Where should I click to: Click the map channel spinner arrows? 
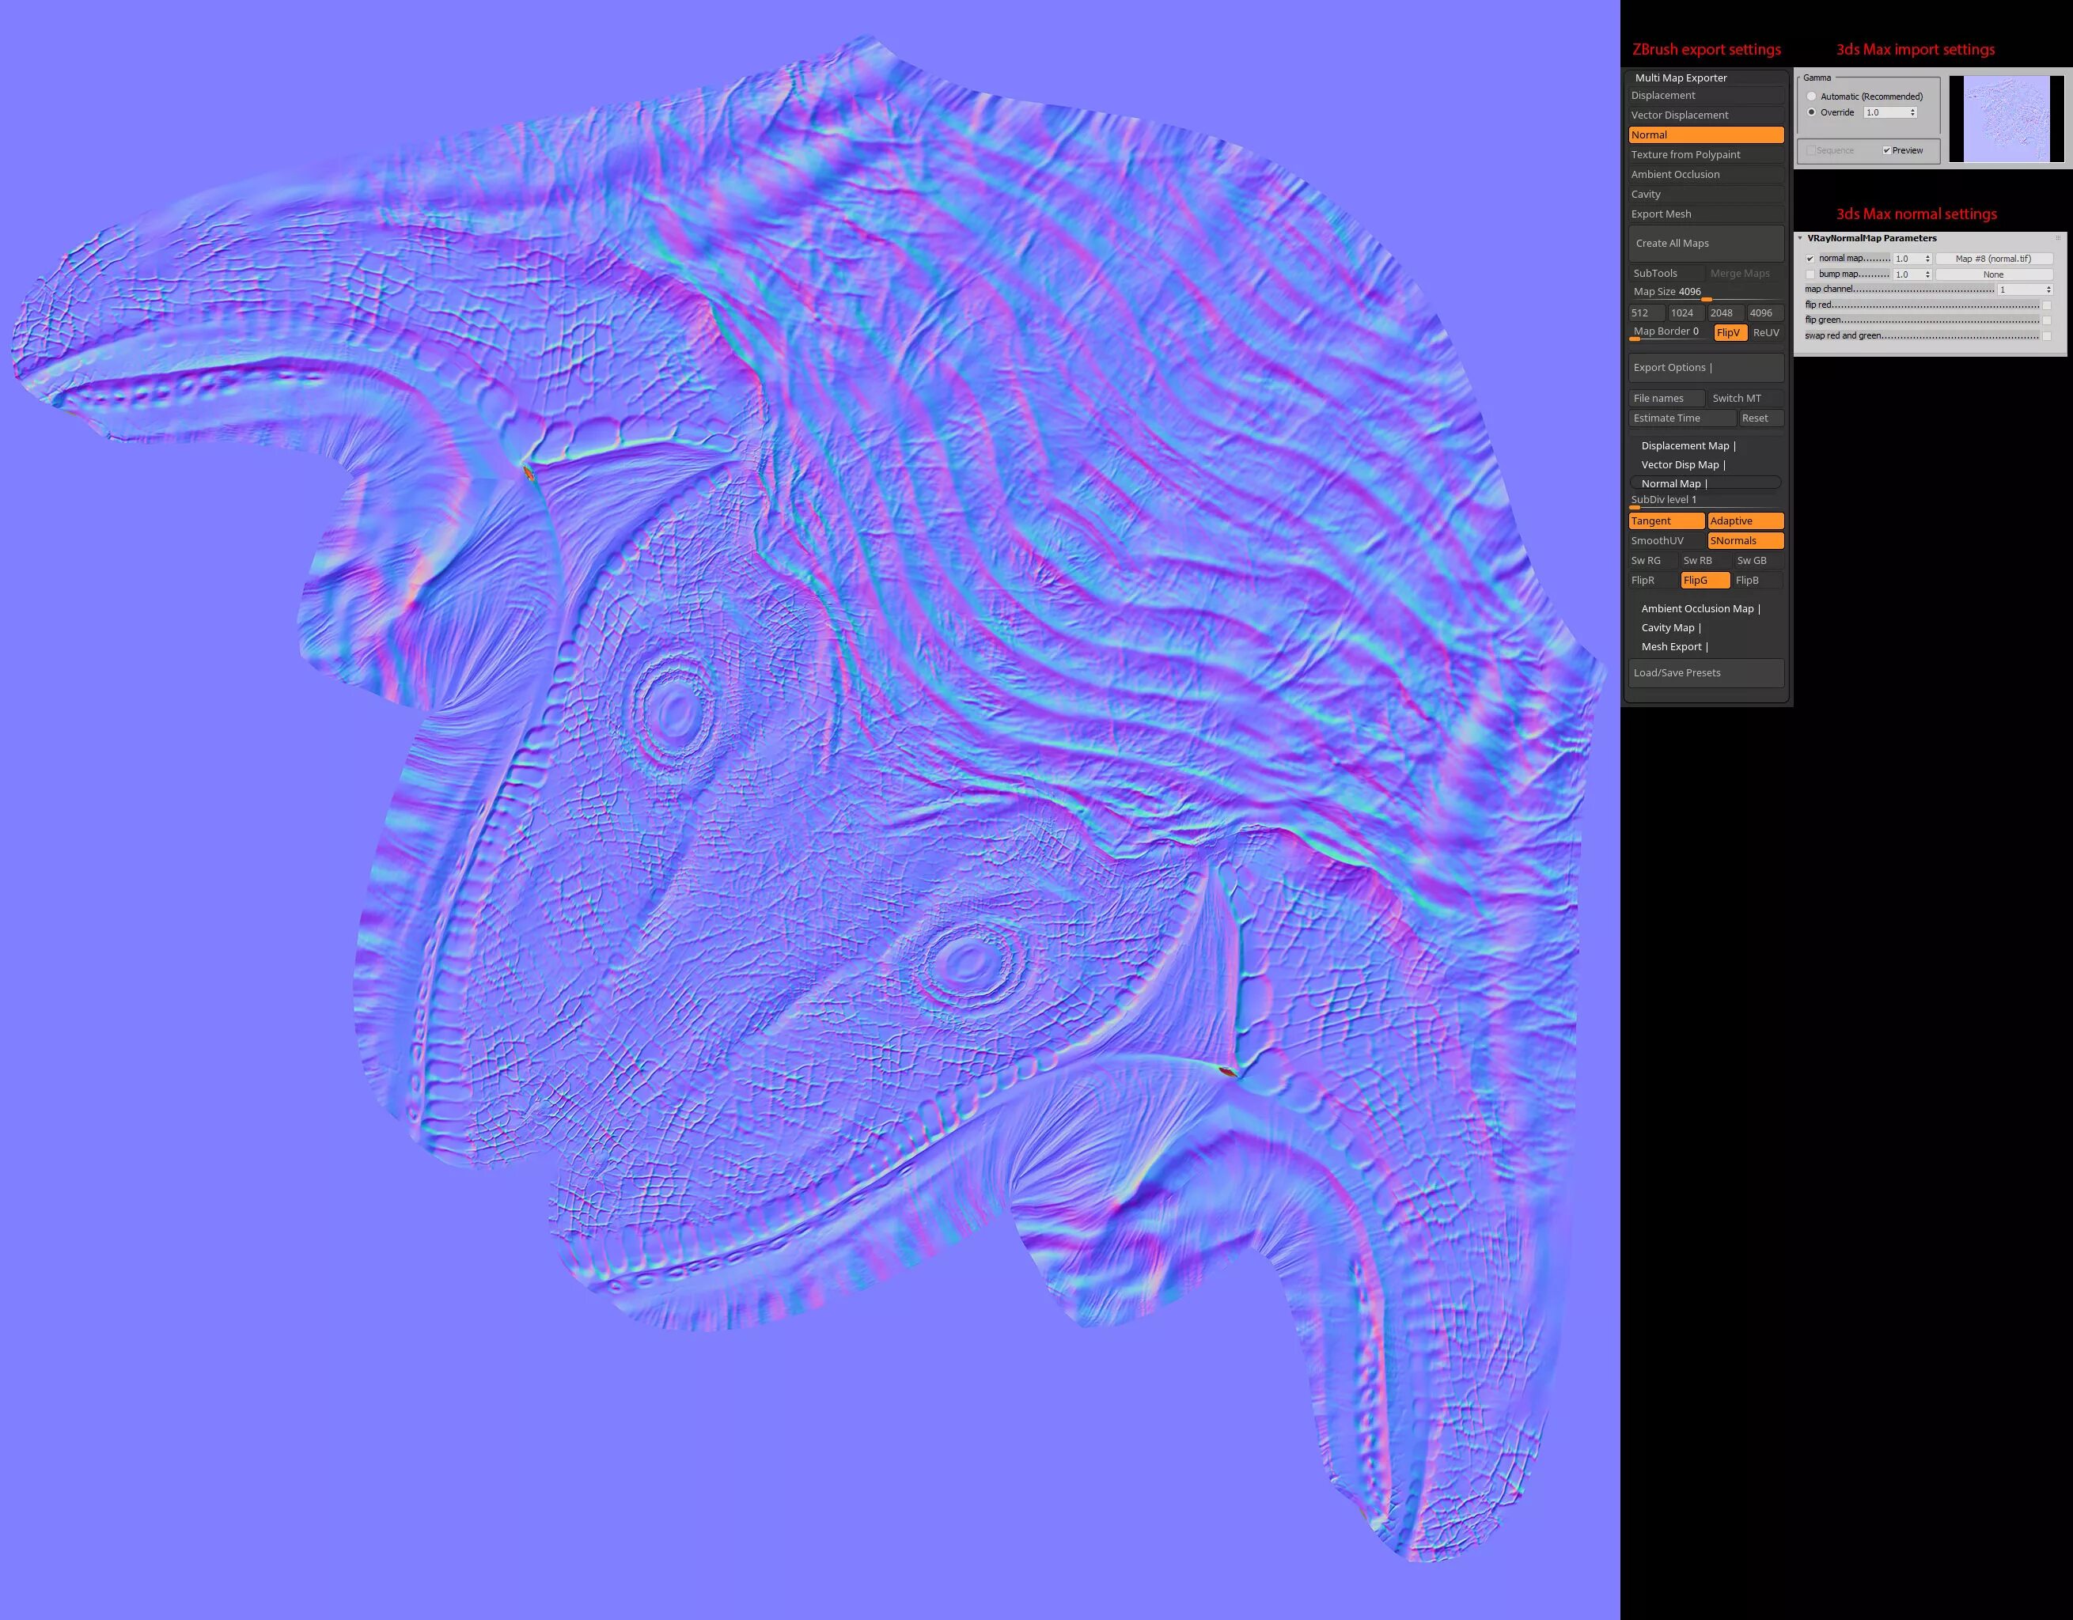click(x=2048, y=290)
